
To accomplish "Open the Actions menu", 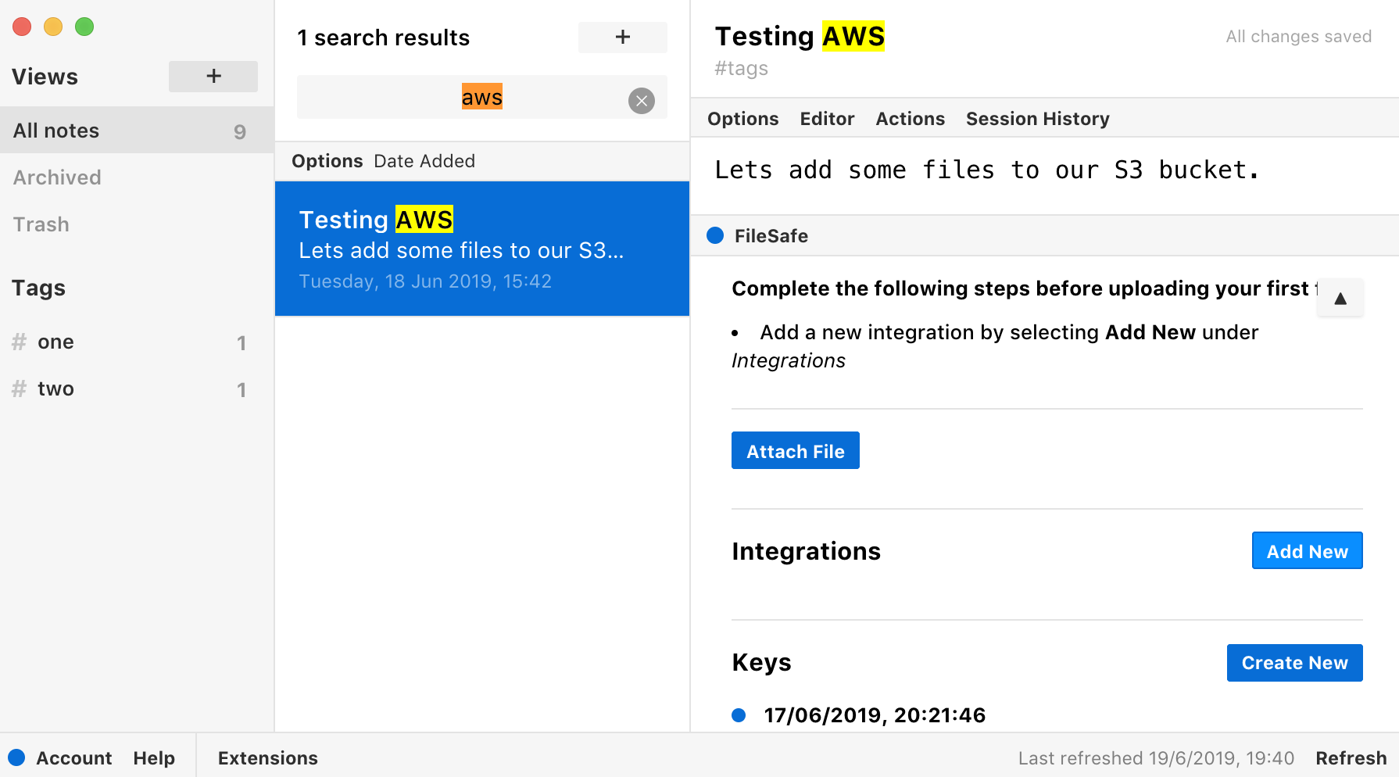I will (910, 119).
